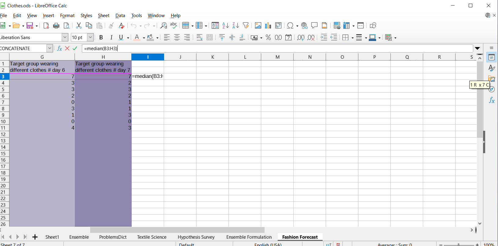Open the Conditional Formatting dropdown arrow
This screenshot has width=498, height=246.
pyautogui.click(x=395, y=38)
